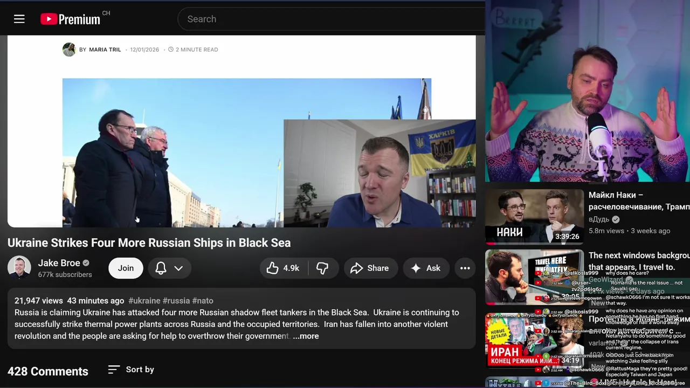Open the Jake Broe channel name
Screen dimensions: 690x388
tap(59, 263)
